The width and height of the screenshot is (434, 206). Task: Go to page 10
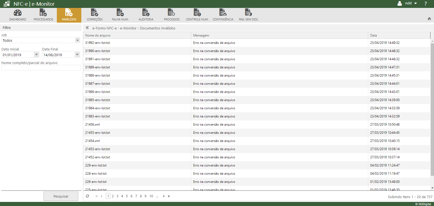(151, 196)
